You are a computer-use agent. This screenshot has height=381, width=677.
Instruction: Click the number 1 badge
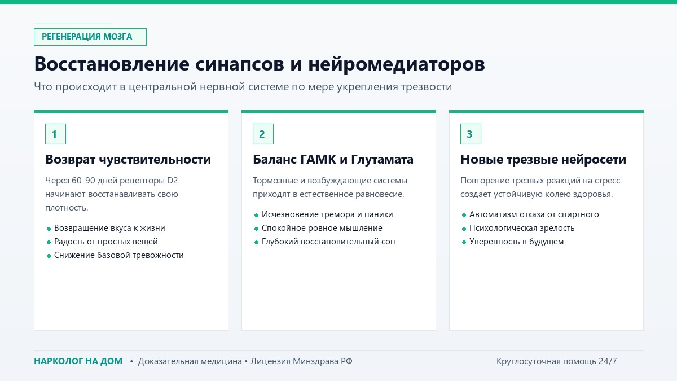click(55, 134)
